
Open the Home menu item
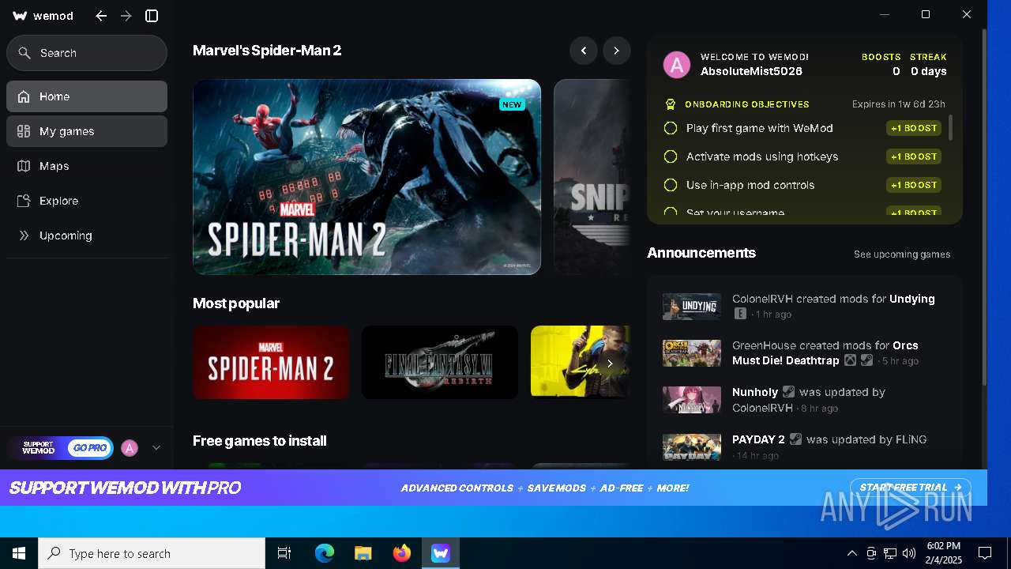click(87, 96)
